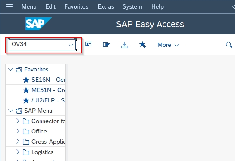Image resolution: width=235 pixels, height=161 pixels.
Task: Open the Extras menu
Action: (106, 7)
